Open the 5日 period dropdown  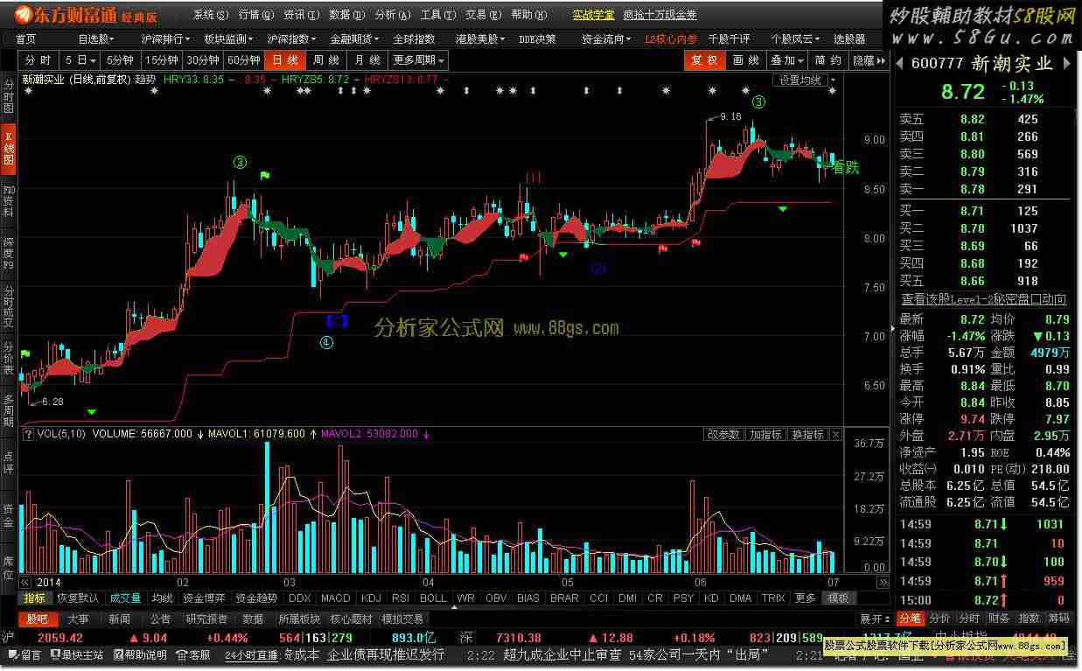click(81, 60)
